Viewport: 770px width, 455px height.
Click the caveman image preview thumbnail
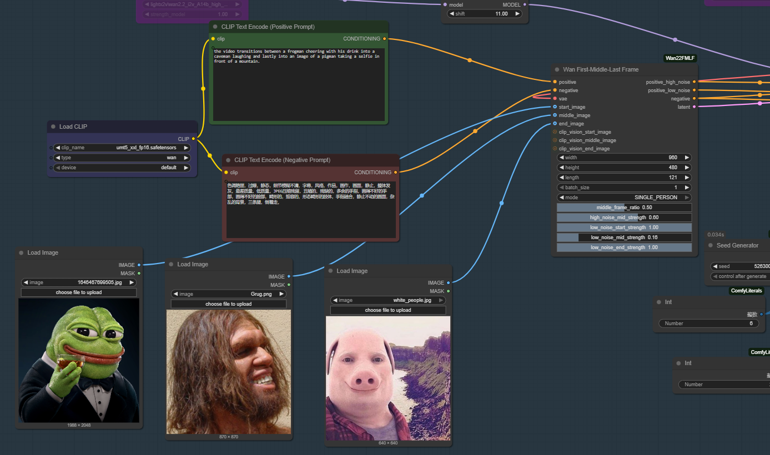228,371
